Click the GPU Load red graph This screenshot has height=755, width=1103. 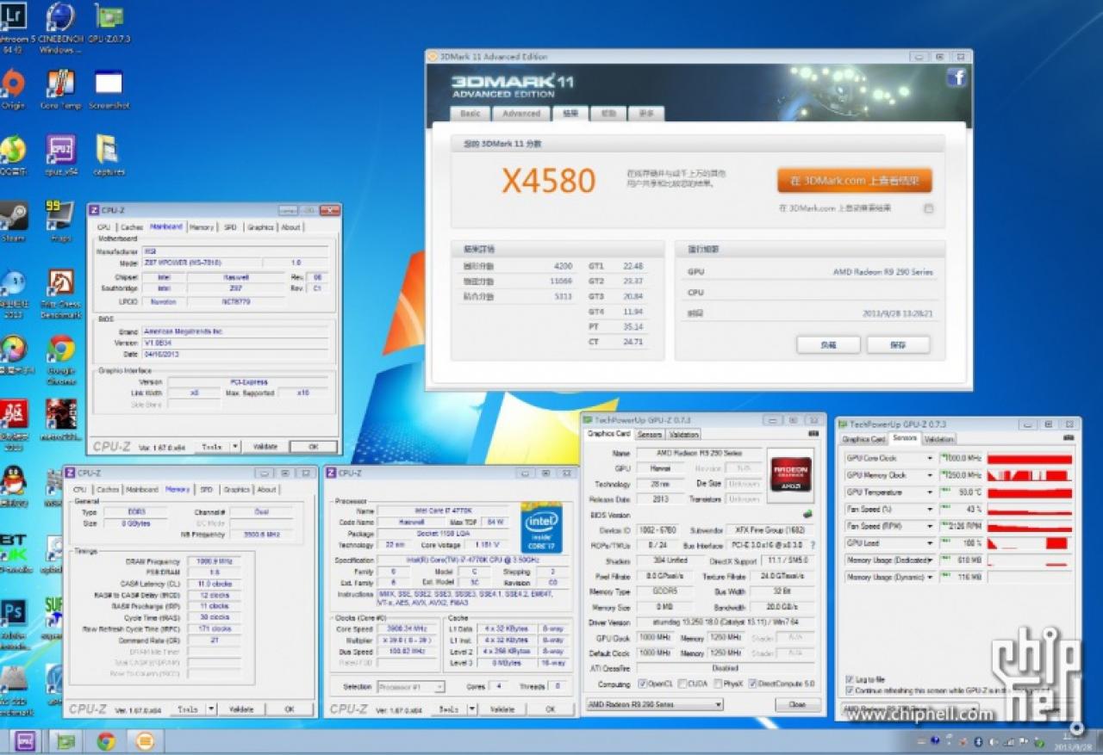click(1030, 543)
